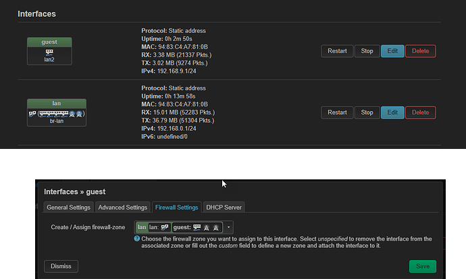The width and height of the screenshot is (466, 279).
Task: Click the lan Uptime 0h 13m 58s text
Action: [x=168, y=96]
